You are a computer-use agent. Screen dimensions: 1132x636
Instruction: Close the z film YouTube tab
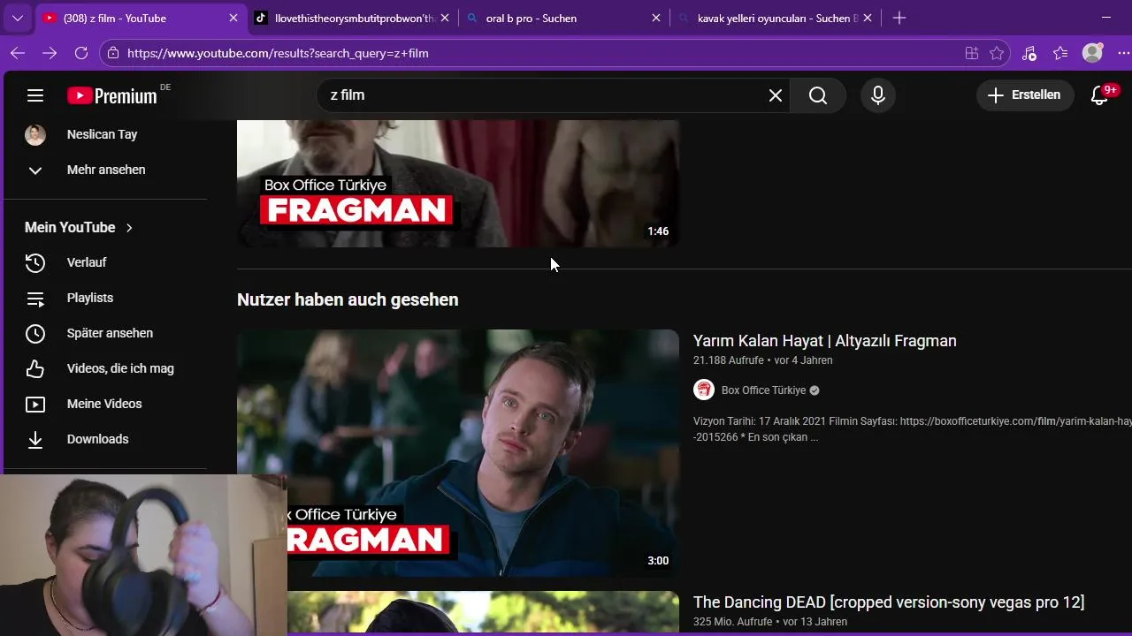point(233,18)
